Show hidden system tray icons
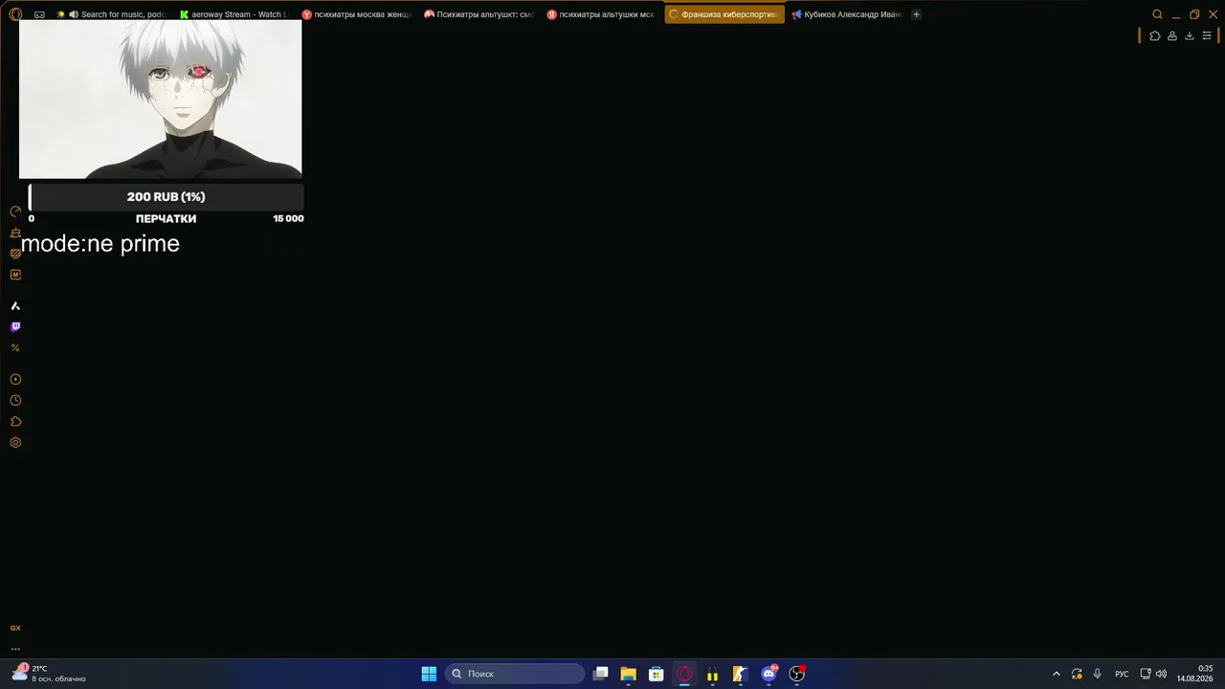 (x=1057, y=674)
